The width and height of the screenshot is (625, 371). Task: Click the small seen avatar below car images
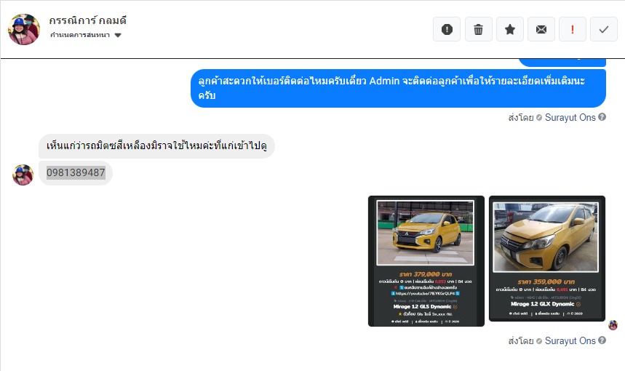613,325
